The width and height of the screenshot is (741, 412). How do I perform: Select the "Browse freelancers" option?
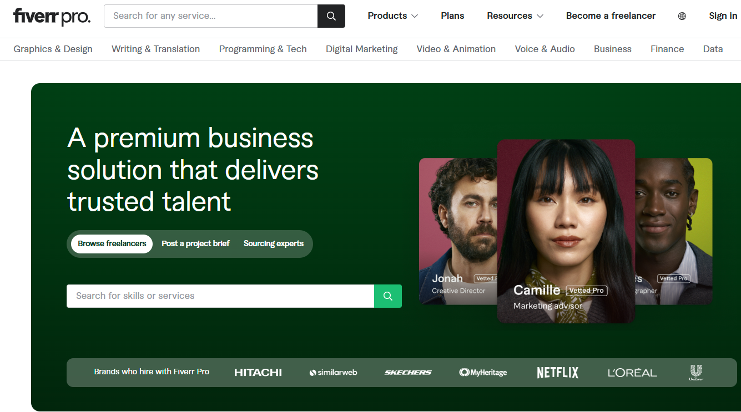[111, 243]
